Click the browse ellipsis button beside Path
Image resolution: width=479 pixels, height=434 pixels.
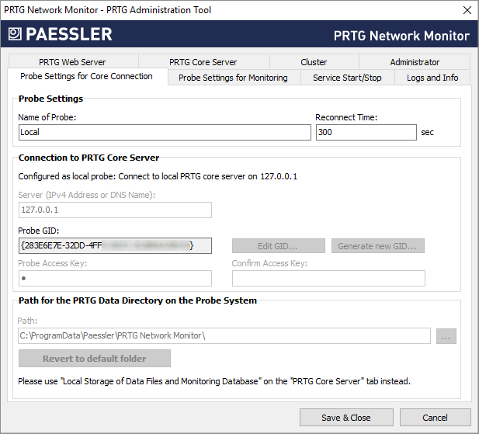coord(446,336)
